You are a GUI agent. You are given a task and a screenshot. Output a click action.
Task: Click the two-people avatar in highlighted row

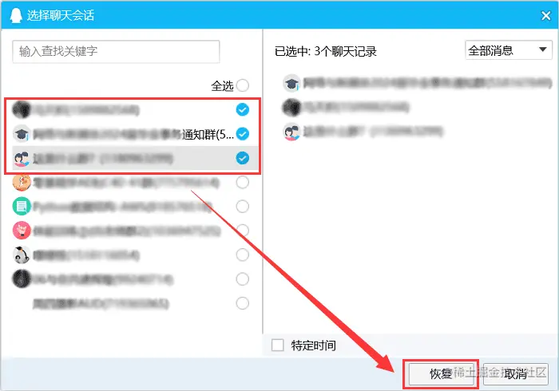pos(22,159)
